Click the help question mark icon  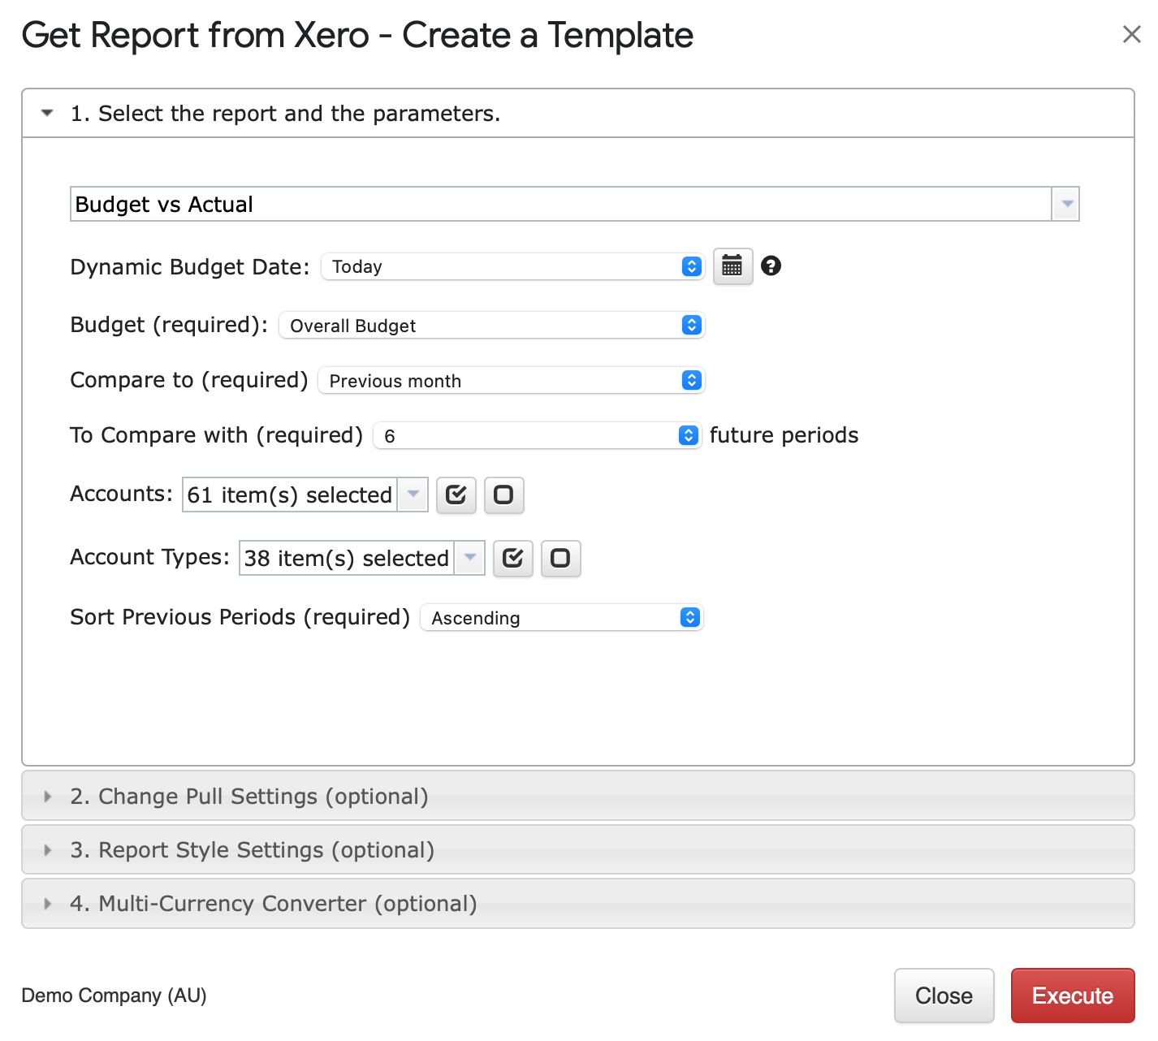pos(771,266)
